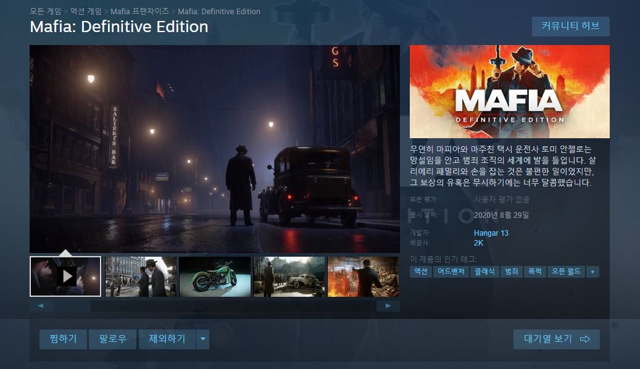Select the vintage white car screenshot thumbnail
Viewport: 640px width, 369px height.
[x=289, y=276]
